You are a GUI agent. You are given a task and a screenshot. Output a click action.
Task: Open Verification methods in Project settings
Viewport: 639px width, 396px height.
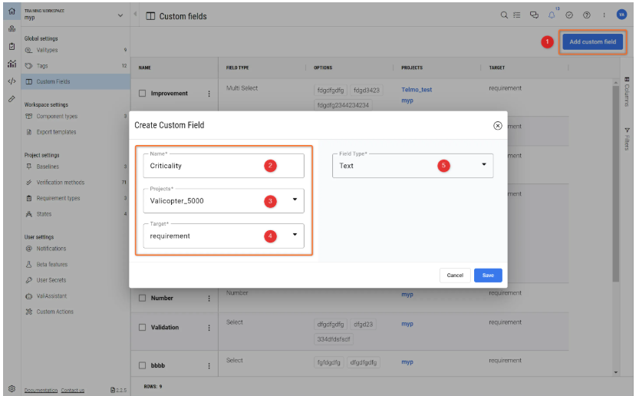(x=60, y=183)
